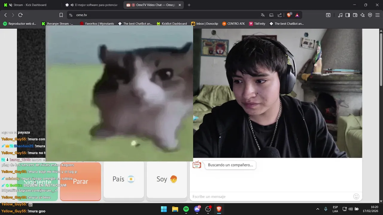
Task: Open the browser main hamburger menu
Action: (378, 15)
